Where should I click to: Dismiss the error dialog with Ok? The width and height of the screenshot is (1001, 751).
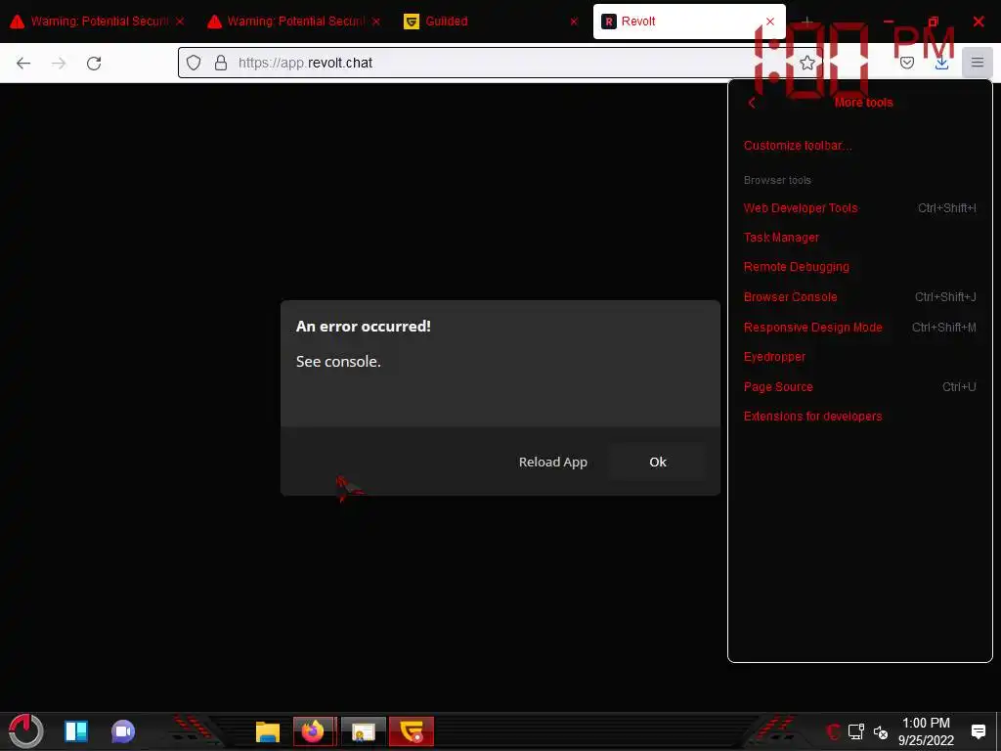coord(658,462)
